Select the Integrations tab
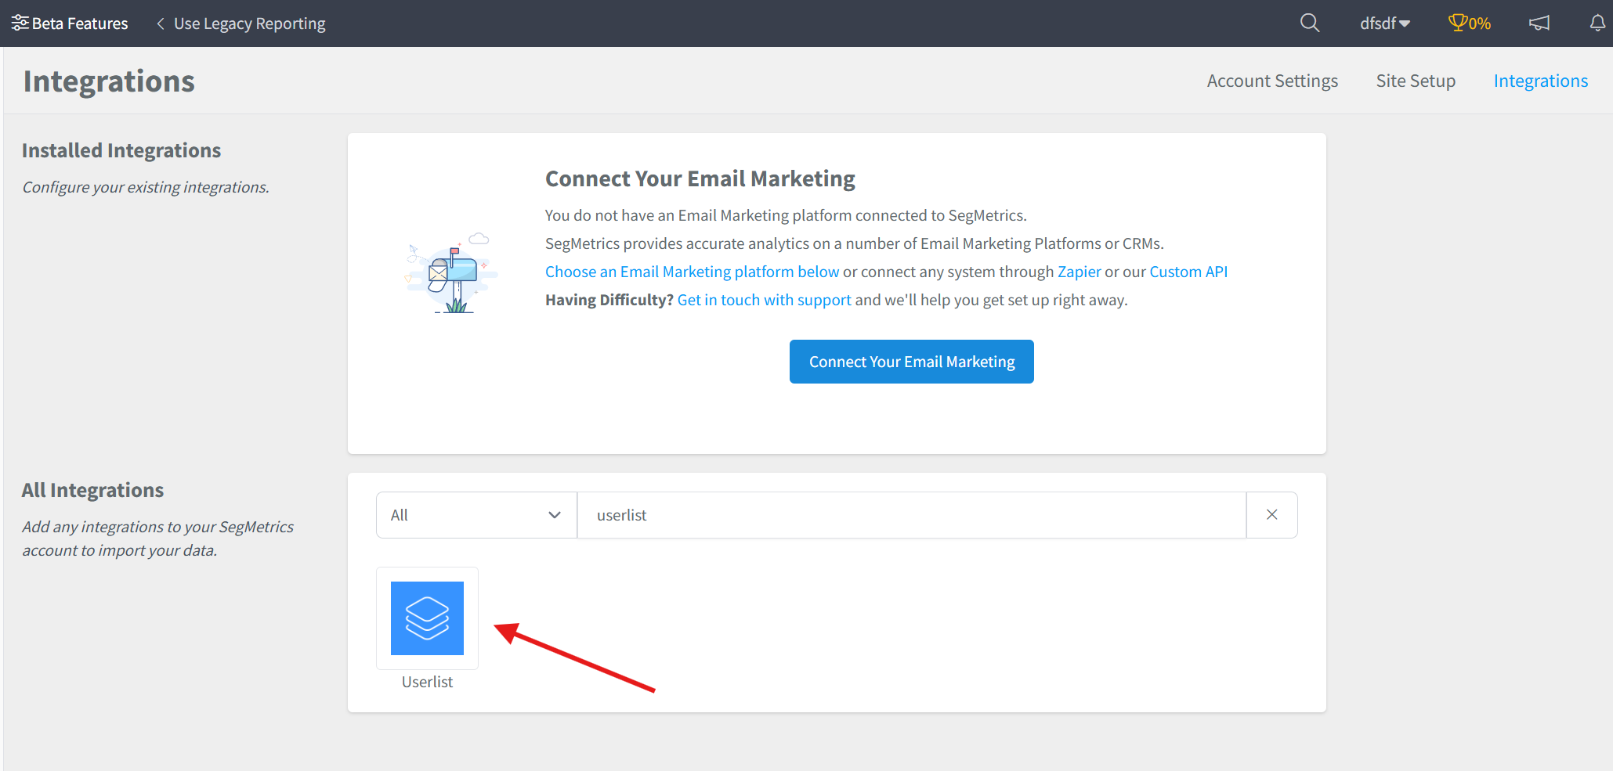1613x771 pixels. click(x=1540, y=81)
